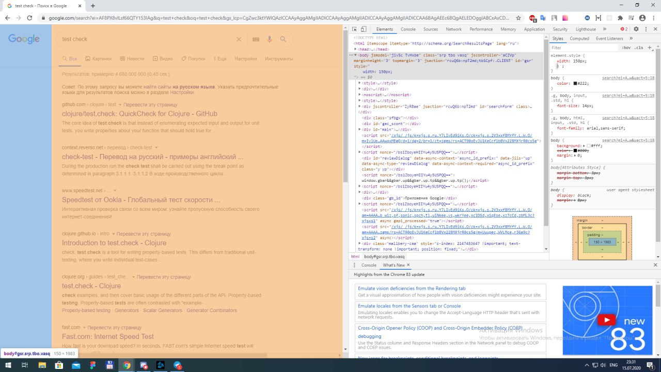
Task: Open the Application panel tab
Action: (534, 29)
